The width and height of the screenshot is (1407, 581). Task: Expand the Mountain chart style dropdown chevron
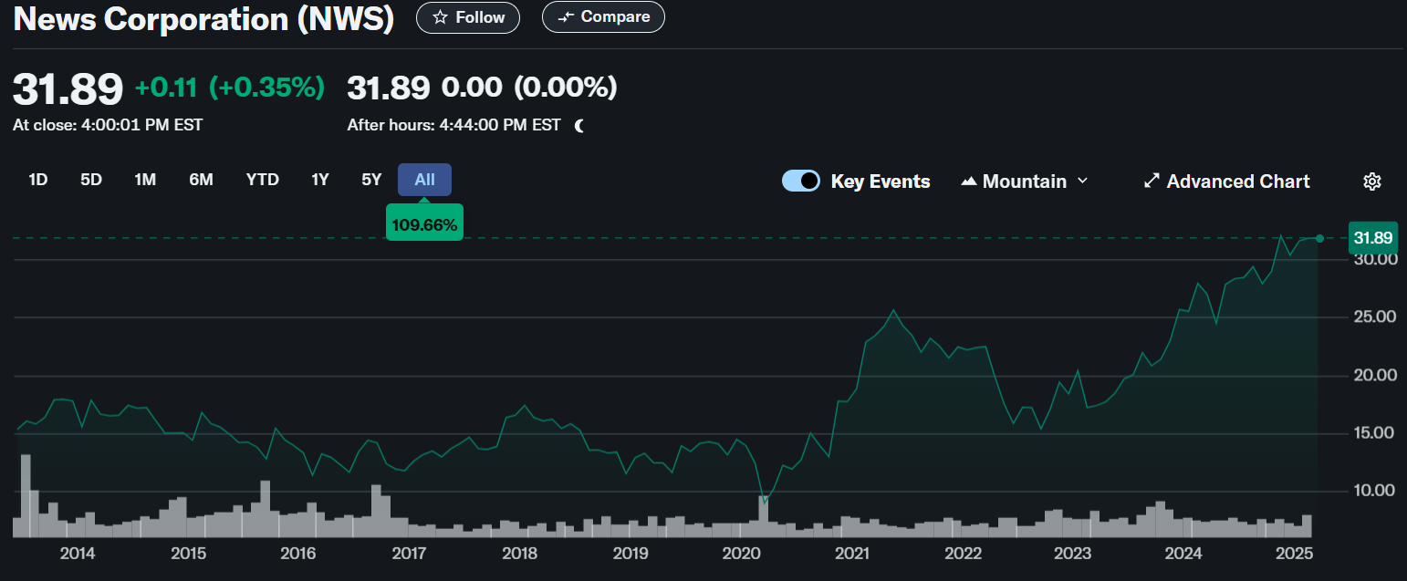(x=1083, y=181)
